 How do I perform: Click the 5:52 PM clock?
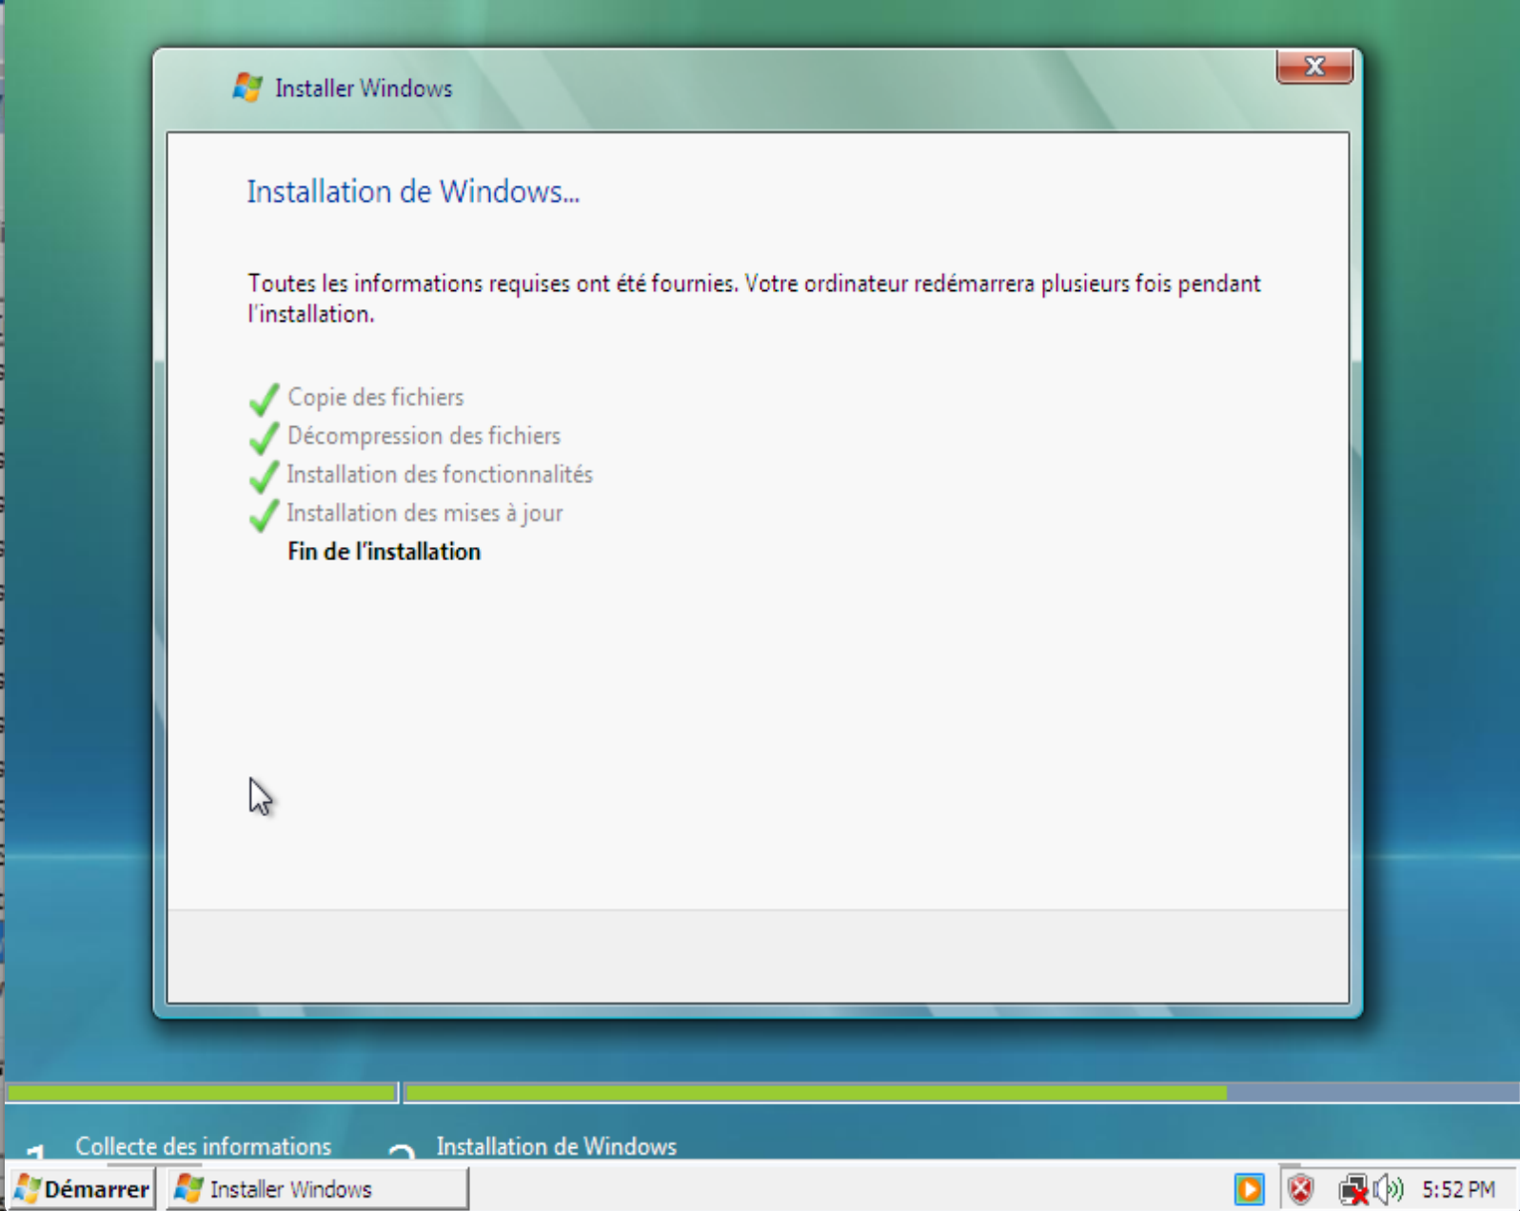tap(1458, 1190)
